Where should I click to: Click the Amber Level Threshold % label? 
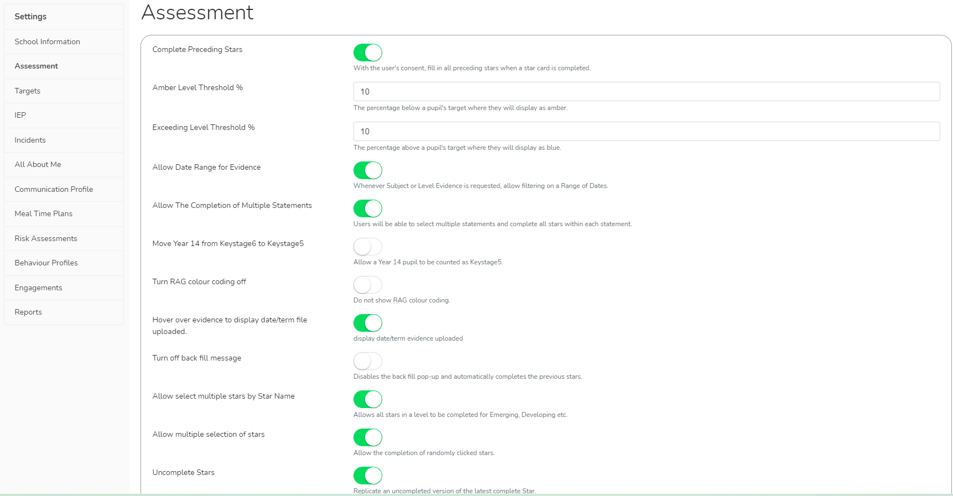pyautogui.click(x=197, y=88)
